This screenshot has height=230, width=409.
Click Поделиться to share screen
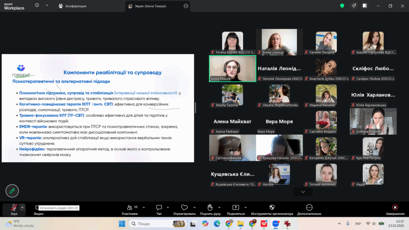click(236, 208)
